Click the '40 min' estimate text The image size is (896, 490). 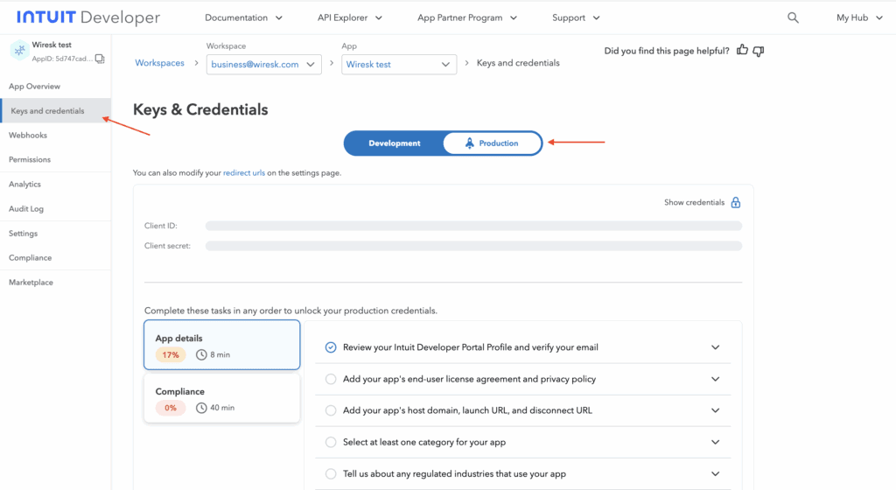point(222,408)
